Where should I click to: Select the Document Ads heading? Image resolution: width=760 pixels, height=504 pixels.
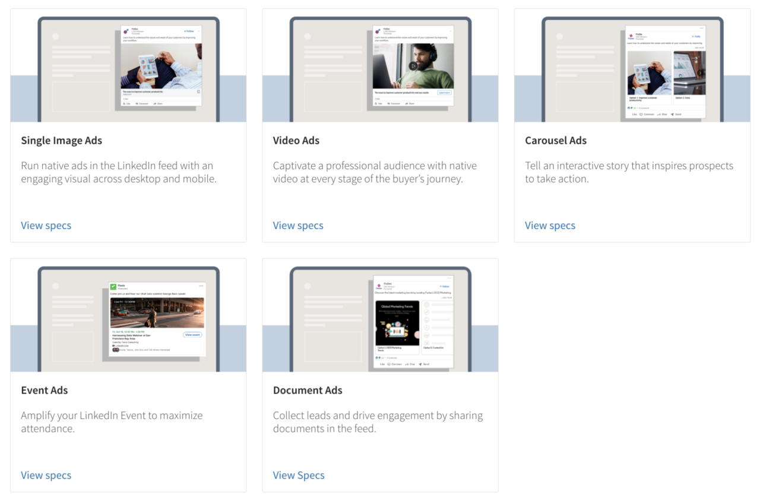point(308,391)
